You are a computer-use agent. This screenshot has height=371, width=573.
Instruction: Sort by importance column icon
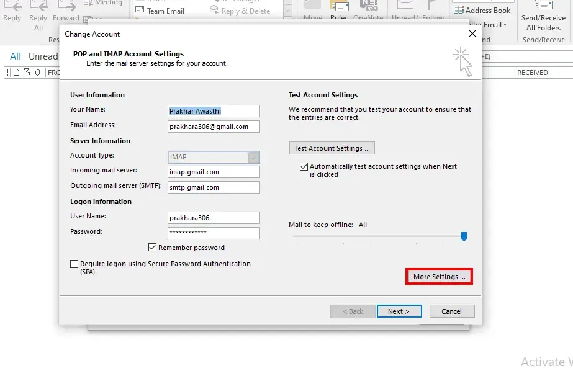[x=7, y=73]
